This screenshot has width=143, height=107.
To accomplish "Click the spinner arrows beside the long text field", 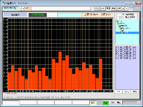I will [x=93, y=8].
